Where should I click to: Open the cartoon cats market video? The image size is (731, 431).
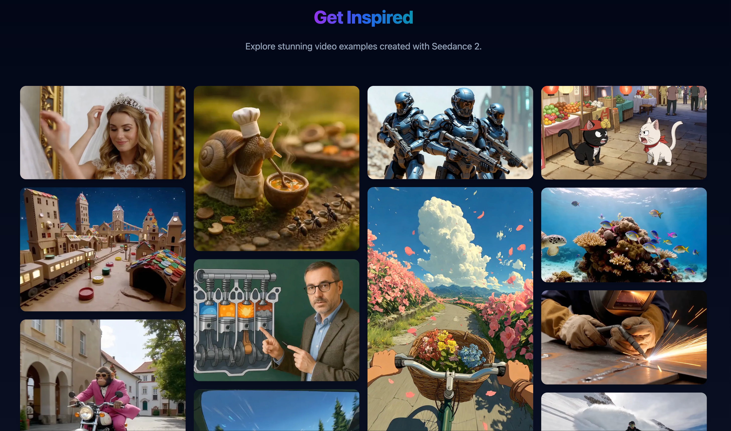pyautogui.click(x=624, y=133)
